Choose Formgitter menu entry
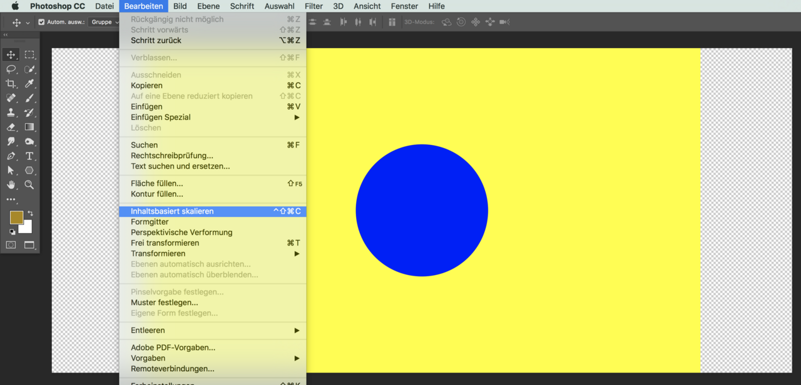 point(213,221)
